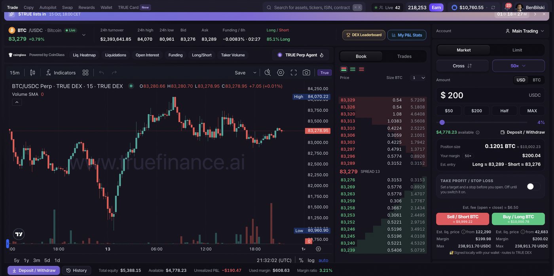Enable the Take Profit / Stop Loss switch

coord(533,186)
